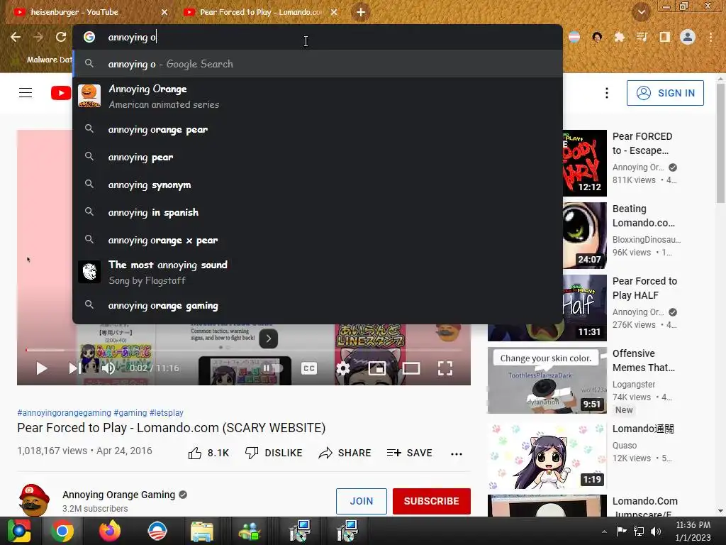Click the system tray volume icon

(x=656, y=531)
